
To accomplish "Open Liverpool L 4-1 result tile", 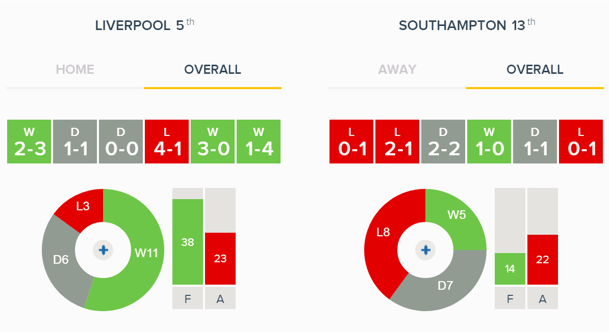I will coord(167,142).
